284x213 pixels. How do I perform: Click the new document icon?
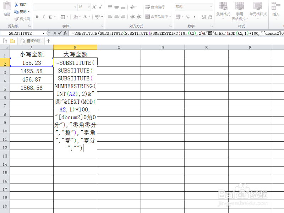coord(5,41)
